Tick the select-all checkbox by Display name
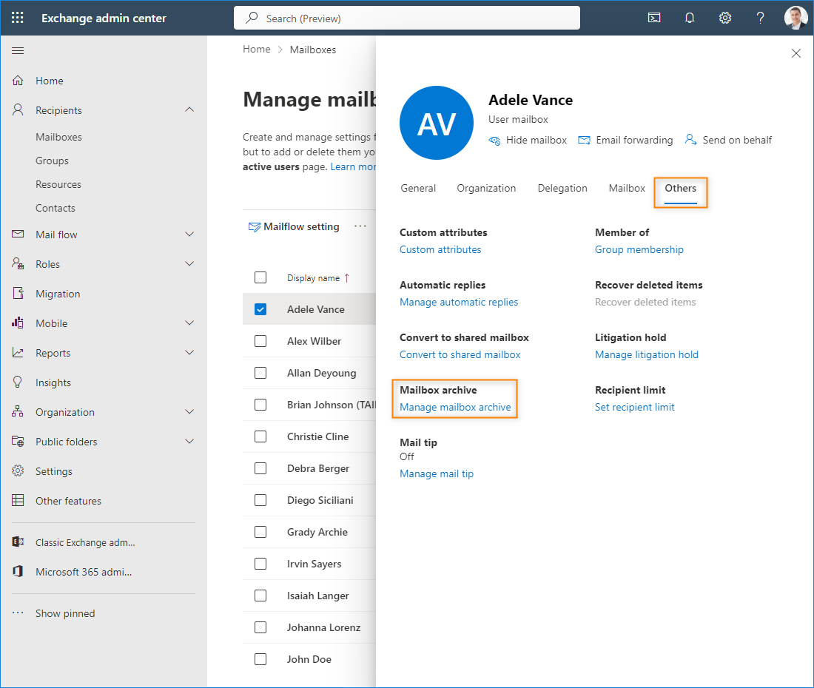Screen dimensions: 814x688 click(x=260, y=277)
